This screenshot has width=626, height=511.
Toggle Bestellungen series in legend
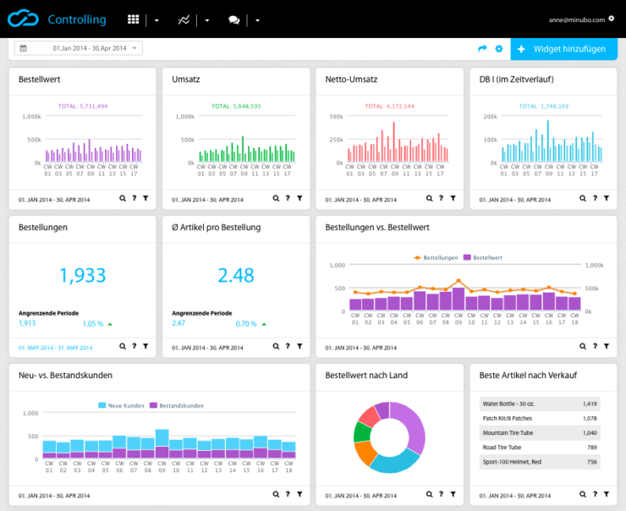(436, 258)
